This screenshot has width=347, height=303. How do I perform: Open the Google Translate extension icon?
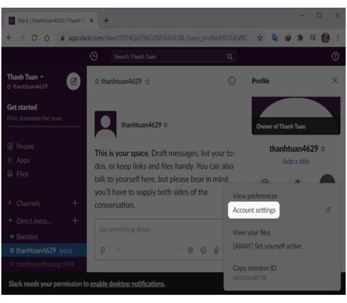click(275, 38)
